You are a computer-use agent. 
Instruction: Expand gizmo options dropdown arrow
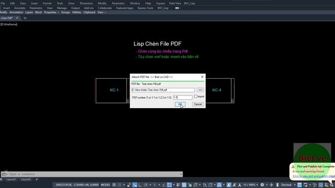pyautogui.click(x=224, y=185)
